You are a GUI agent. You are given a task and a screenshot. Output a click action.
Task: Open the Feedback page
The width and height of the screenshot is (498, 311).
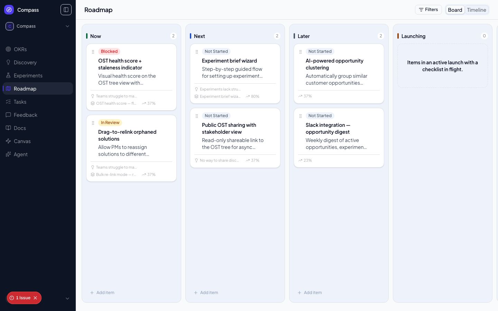(x=38, y=115)
